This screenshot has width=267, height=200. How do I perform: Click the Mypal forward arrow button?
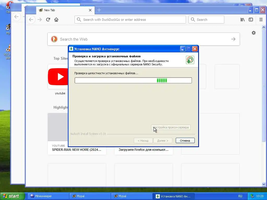click(40, 20)
